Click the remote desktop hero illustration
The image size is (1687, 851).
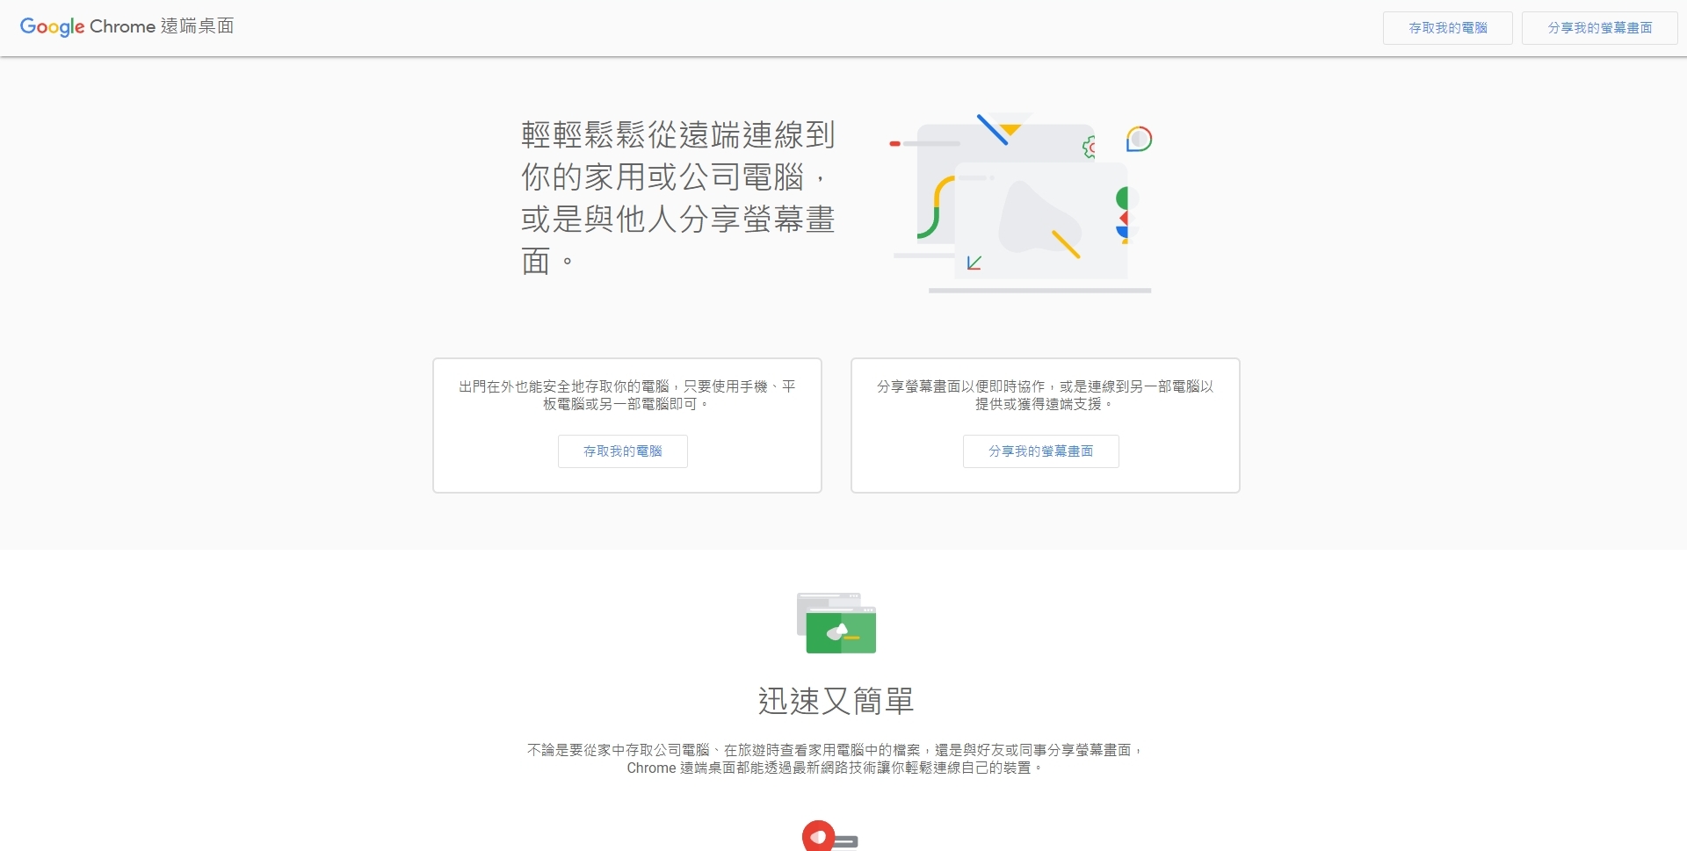coord(1020,202)
